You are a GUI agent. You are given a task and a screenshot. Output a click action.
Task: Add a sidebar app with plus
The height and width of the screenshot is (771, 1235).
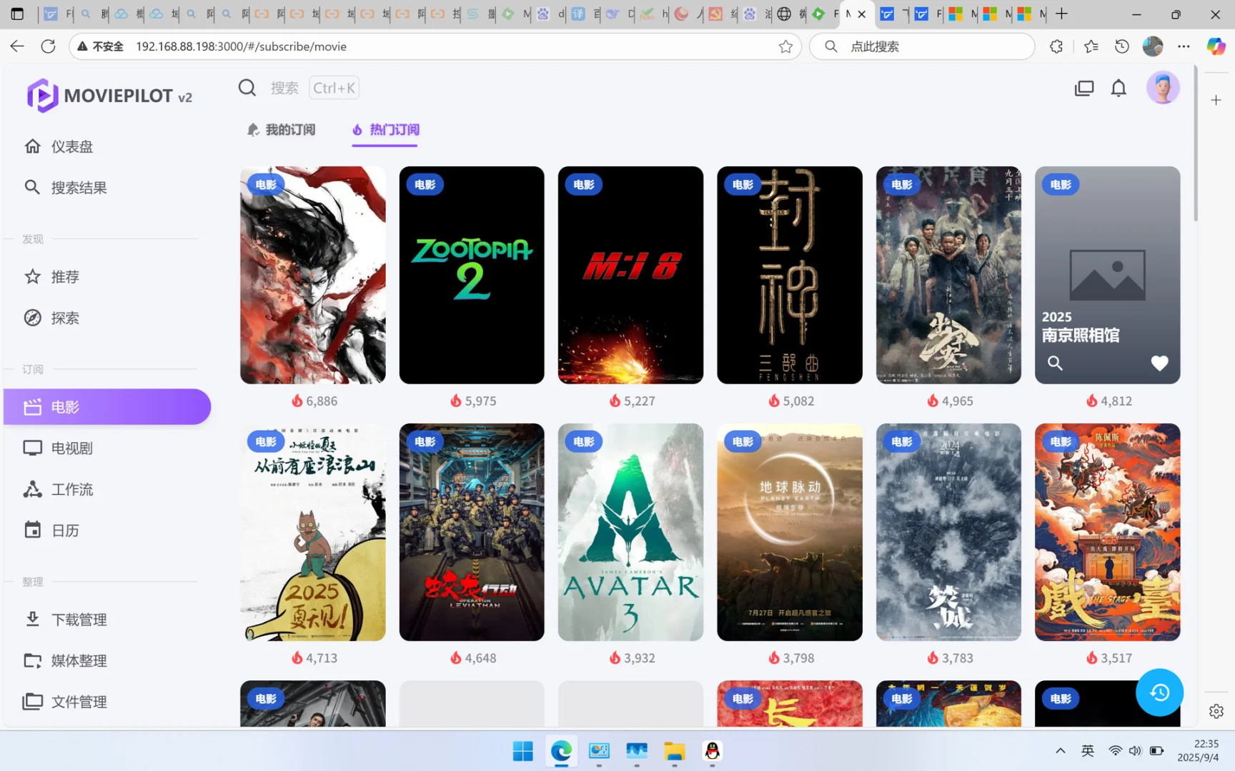[1216, 100]
